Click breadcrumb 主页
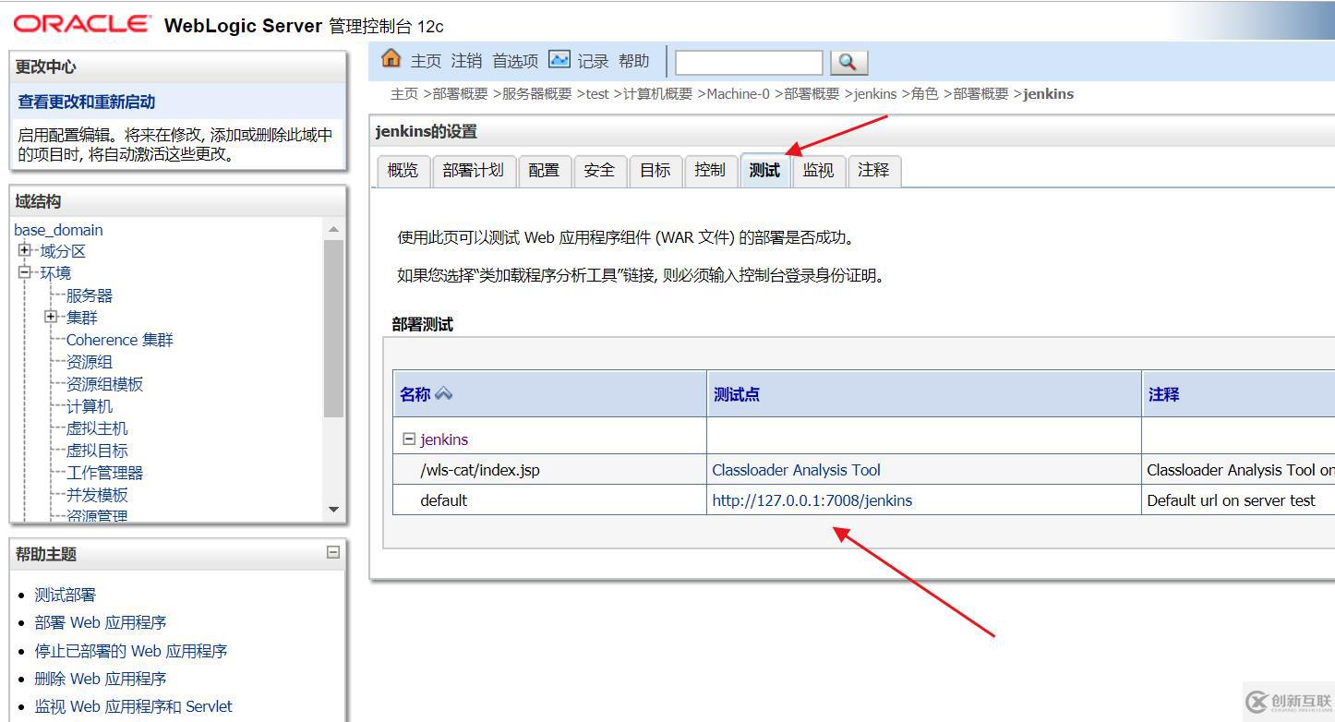The height and width of the screenshot is (722, 1335). click(x=404, y=93)
